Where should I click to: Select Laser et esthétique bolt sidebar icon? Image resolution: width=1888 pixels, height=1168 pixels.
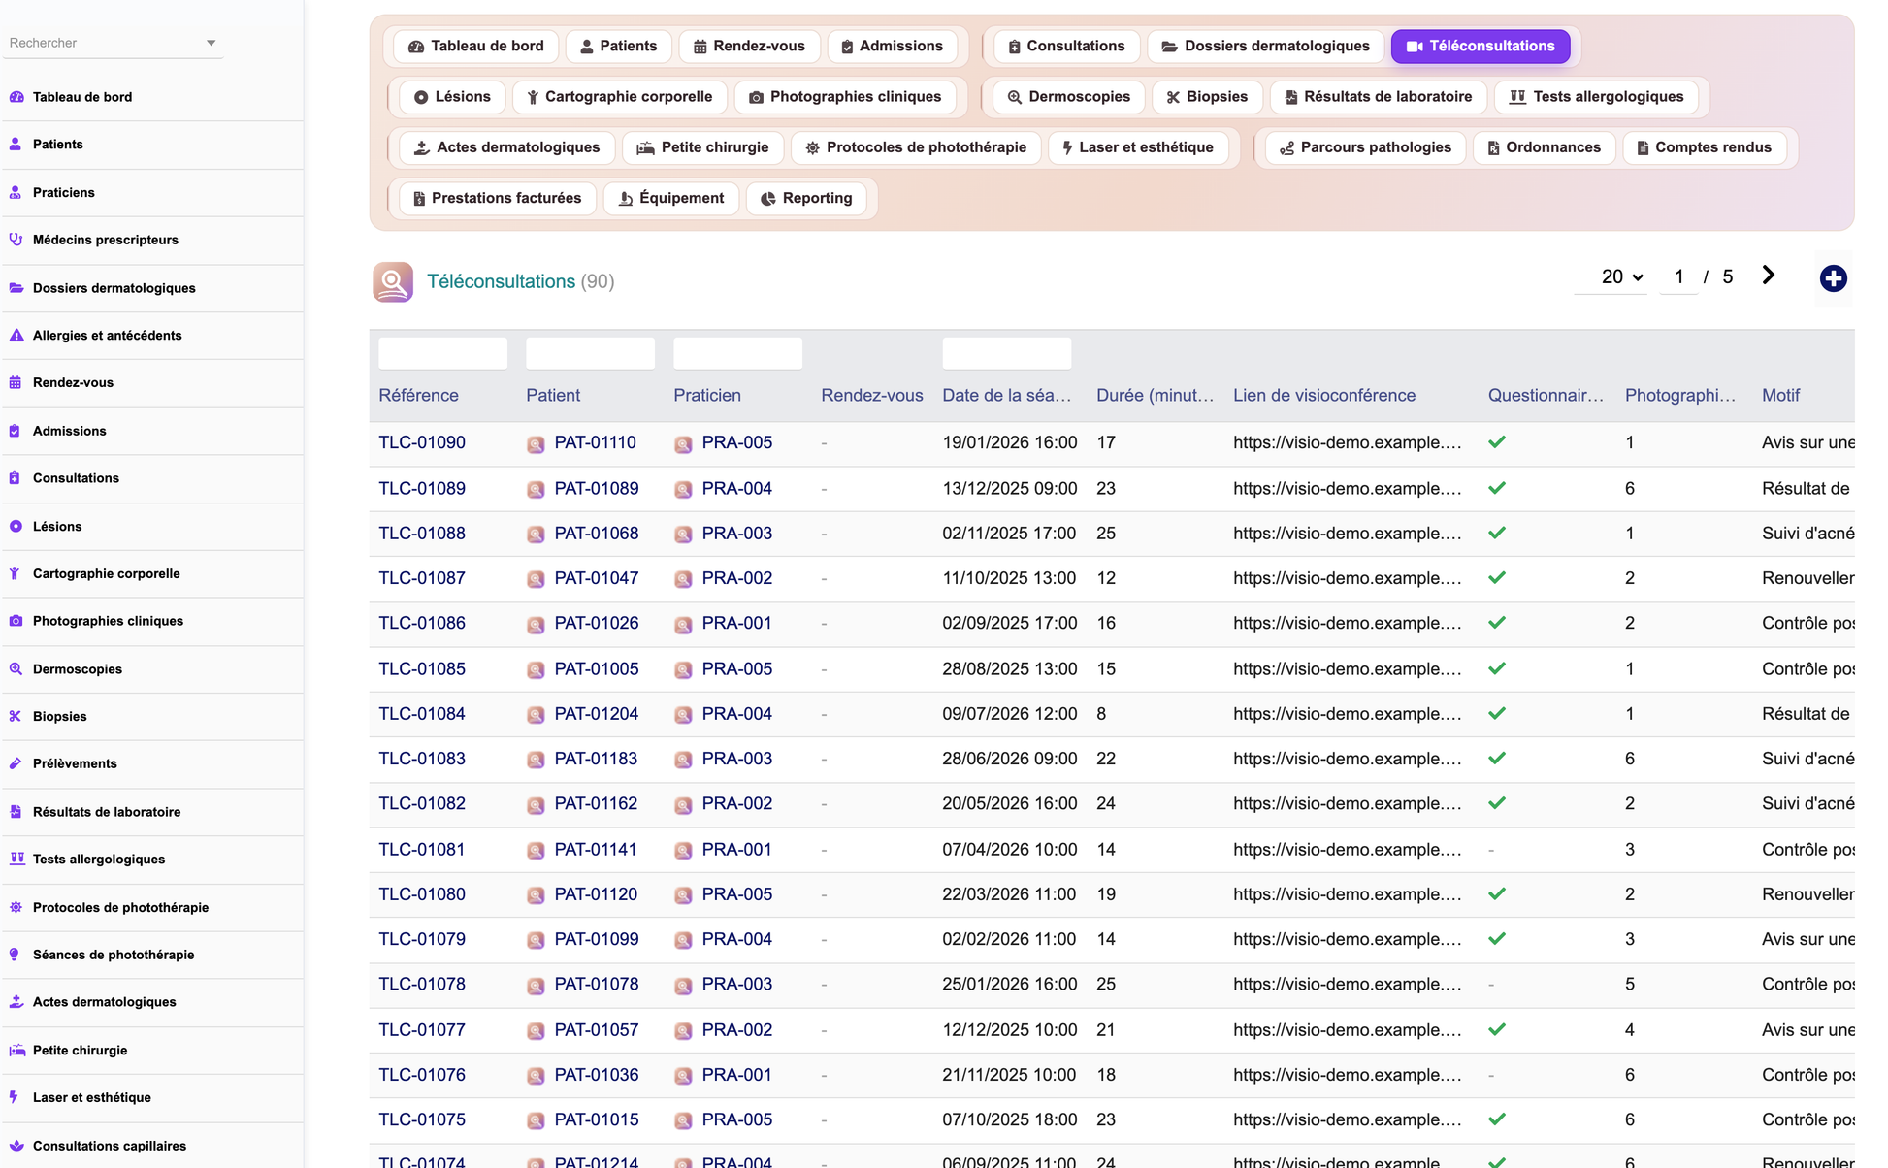click(x=16, y=1097)
